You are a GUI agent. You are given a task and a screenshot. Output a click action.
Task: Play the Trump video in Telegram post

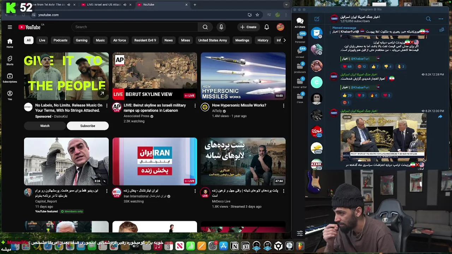click(x=383, y=137)
